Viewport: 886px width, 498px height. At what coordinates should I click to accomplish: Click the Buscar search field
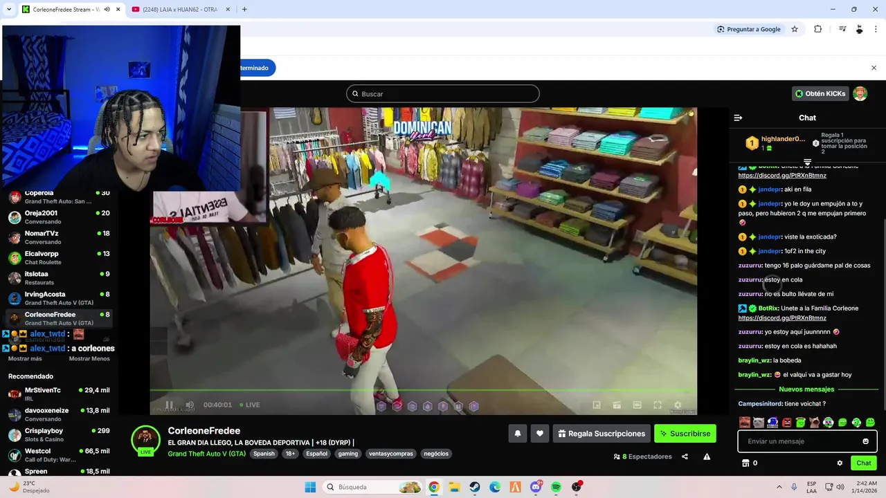coord(443,93)
